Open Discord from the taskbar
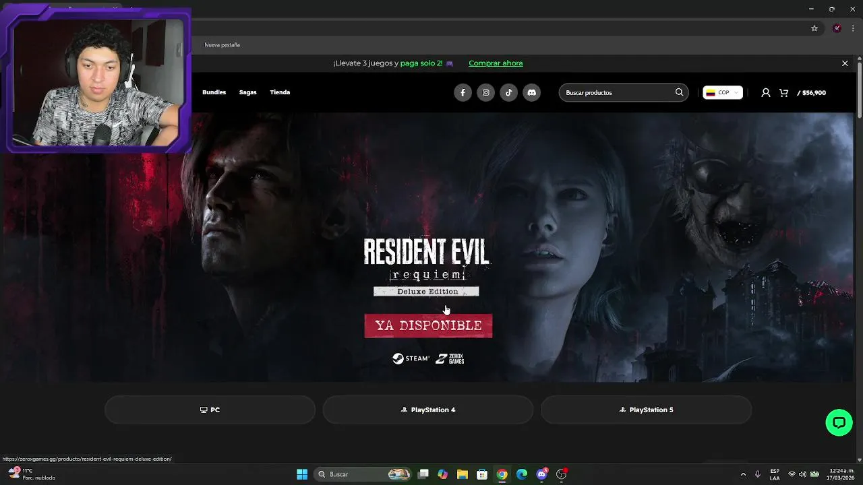The image size is (863, 485). (x=541, y=474)
